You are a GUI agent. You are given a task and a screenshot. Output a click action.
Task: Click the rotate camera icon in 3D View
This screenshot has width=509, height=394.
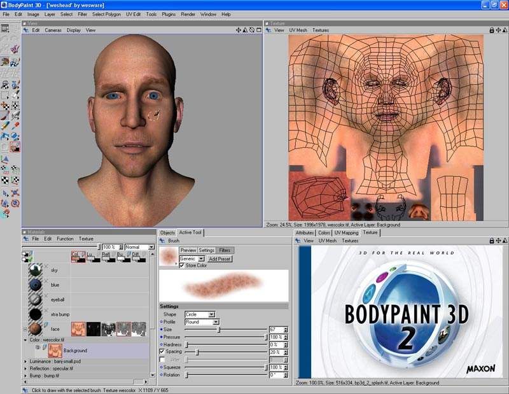[252, 30]
